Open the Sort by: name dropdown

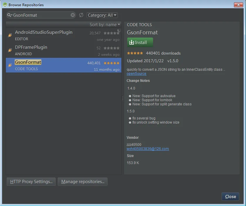(105, 25)
